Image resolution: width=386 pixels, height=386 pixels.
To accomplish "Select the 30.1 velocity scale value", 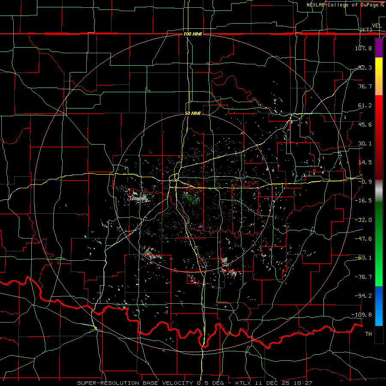I will tap(365, 144).
